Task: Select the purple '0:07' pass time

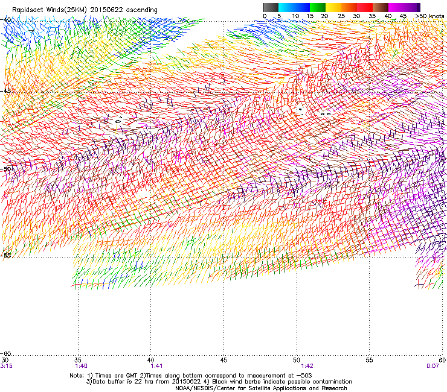Action: [433, 366]
